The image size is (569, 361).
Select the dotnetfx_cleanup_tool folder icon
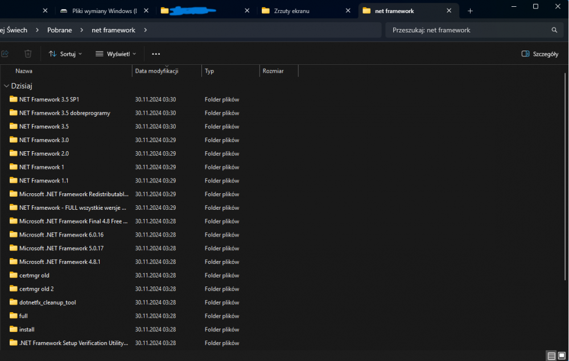click(x=14, y=302)
